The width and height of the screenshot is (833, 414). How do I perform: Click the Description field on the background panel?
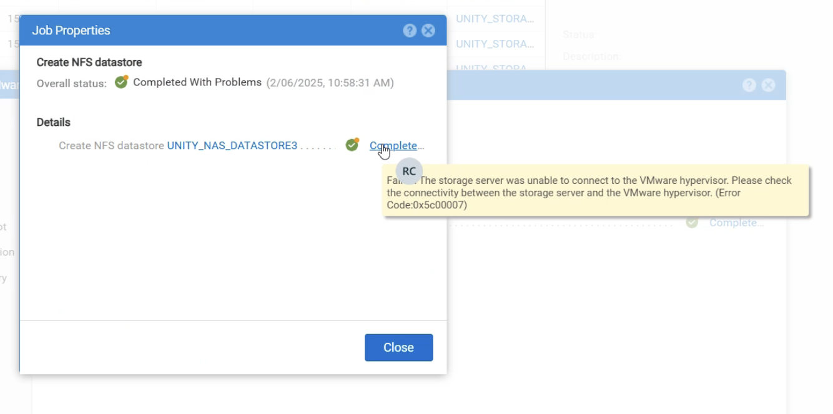[592, 56]
